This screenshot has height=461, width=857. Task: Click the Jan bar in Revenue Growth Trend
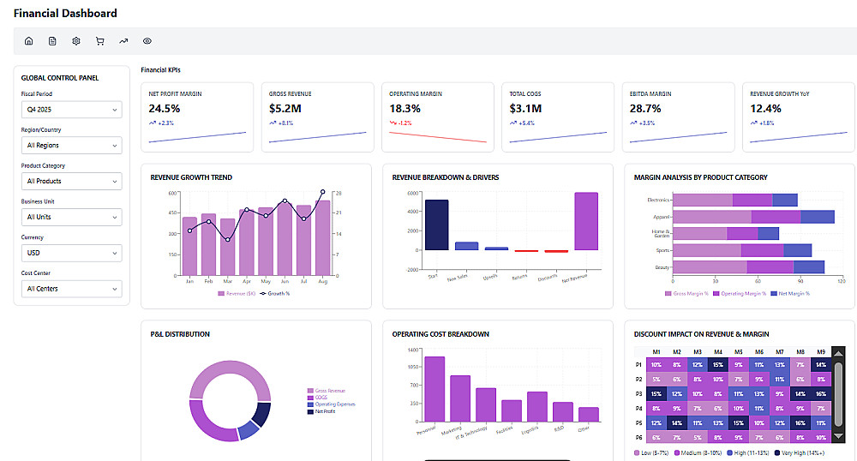pyautogui.click(x=189, y=246)
